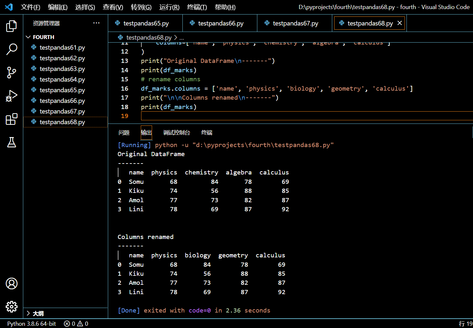The width and height of the screenshot is (473, 328).
Task: Open the Testing flask icon
Action: point(12,142)
